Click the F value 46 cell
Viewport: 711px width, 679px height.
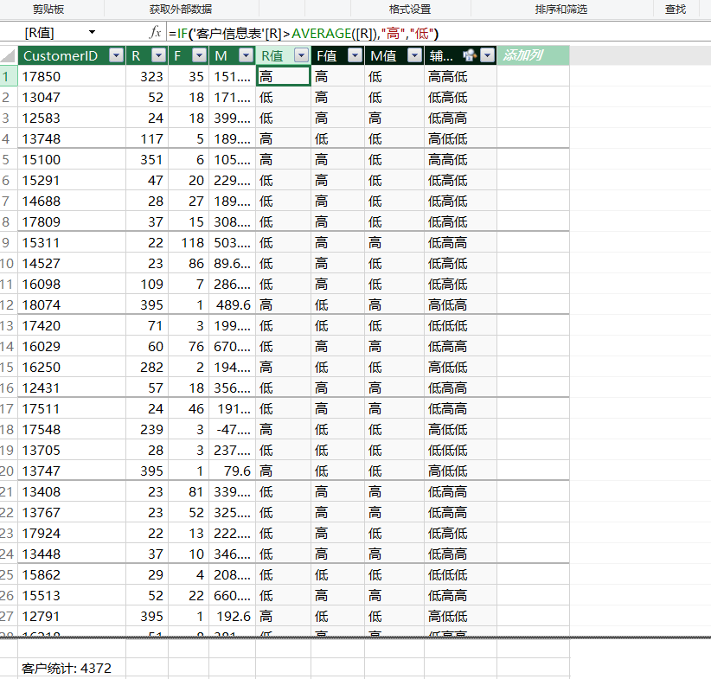click(189, 408)
